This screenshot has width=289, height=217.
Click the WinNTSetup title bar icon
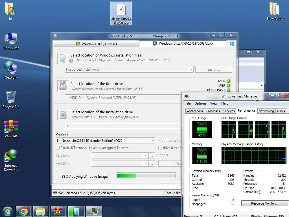click(x=55, y=36)
